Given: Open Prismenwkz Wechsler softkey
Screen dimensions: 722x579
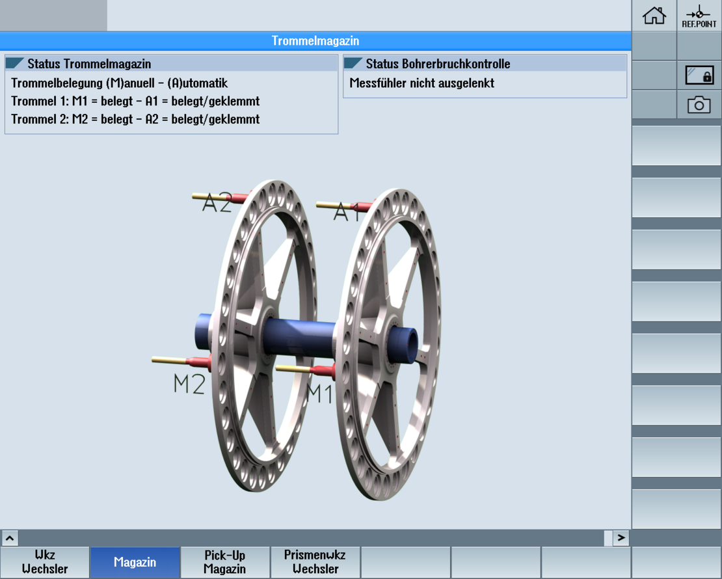Looking at the screenshot, I should (315, 562).
